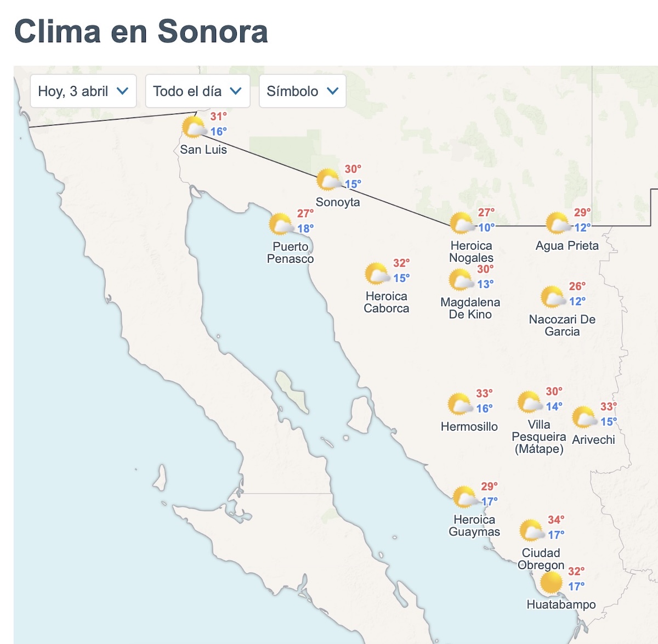Open the 'Todo el día' time dropdown
The width and height of the screenshot is (658, 644).
pos(196,92)
